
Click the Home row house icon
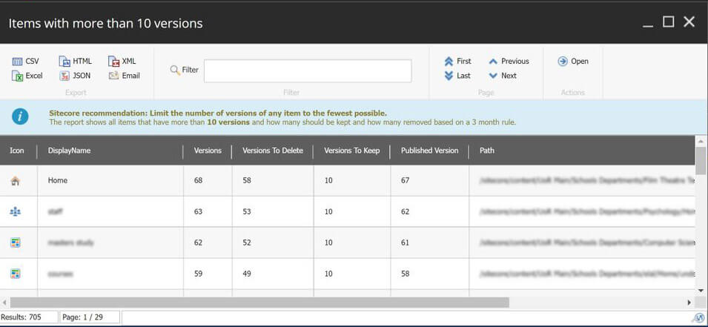[16, 181]
